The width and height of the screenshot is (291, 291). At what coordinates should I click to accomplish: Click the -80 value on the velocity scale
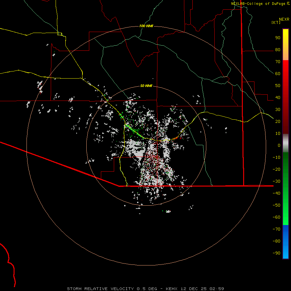(276, 241)
